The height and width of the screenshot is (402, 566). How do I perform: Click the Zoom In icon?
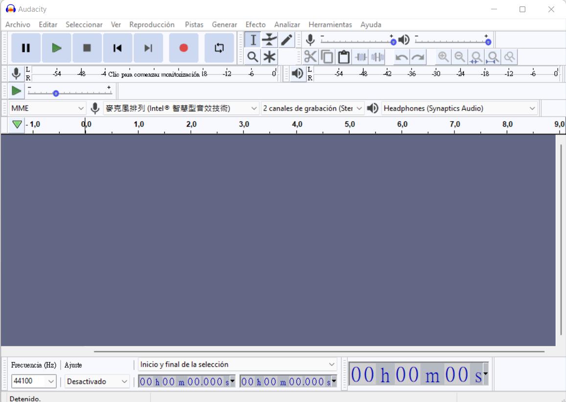[443, 57]
